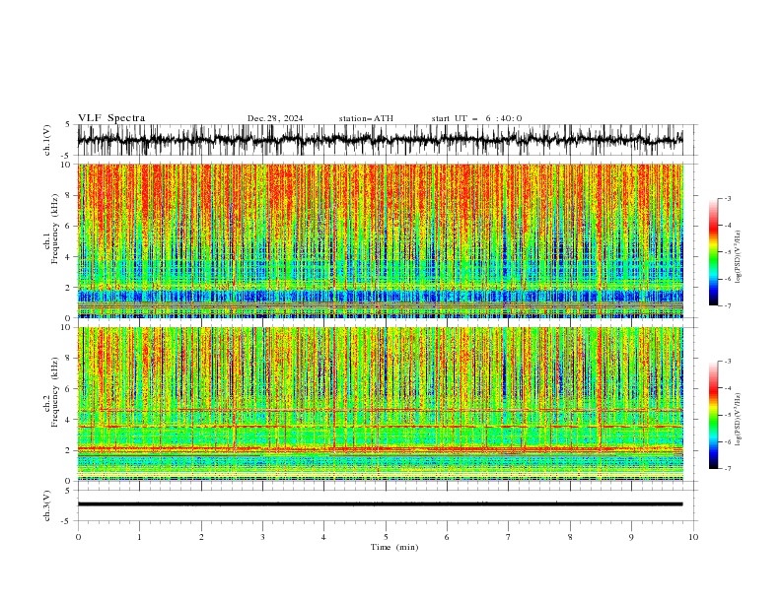Click the time axis tick "7"
The height and width of the screenshot is (603, 781).
(x=509, y=537)
